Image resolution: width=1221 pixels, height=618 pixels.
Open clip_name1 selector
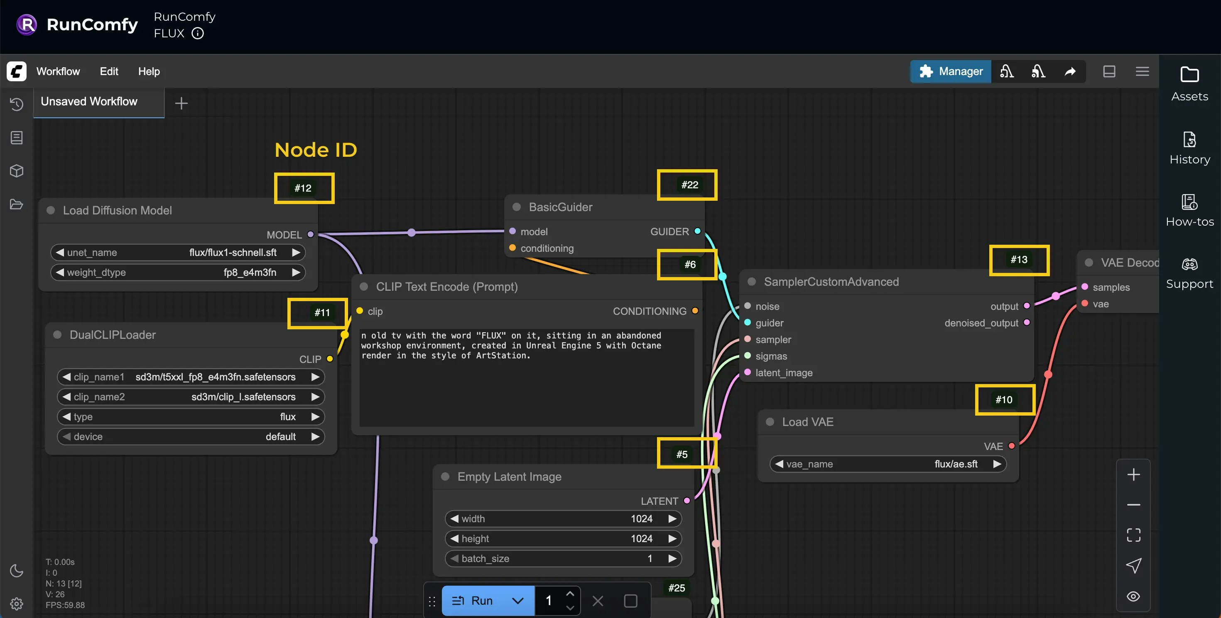tap(191, 377)
